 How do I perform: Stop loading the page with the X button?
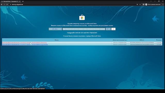(7, 4)
